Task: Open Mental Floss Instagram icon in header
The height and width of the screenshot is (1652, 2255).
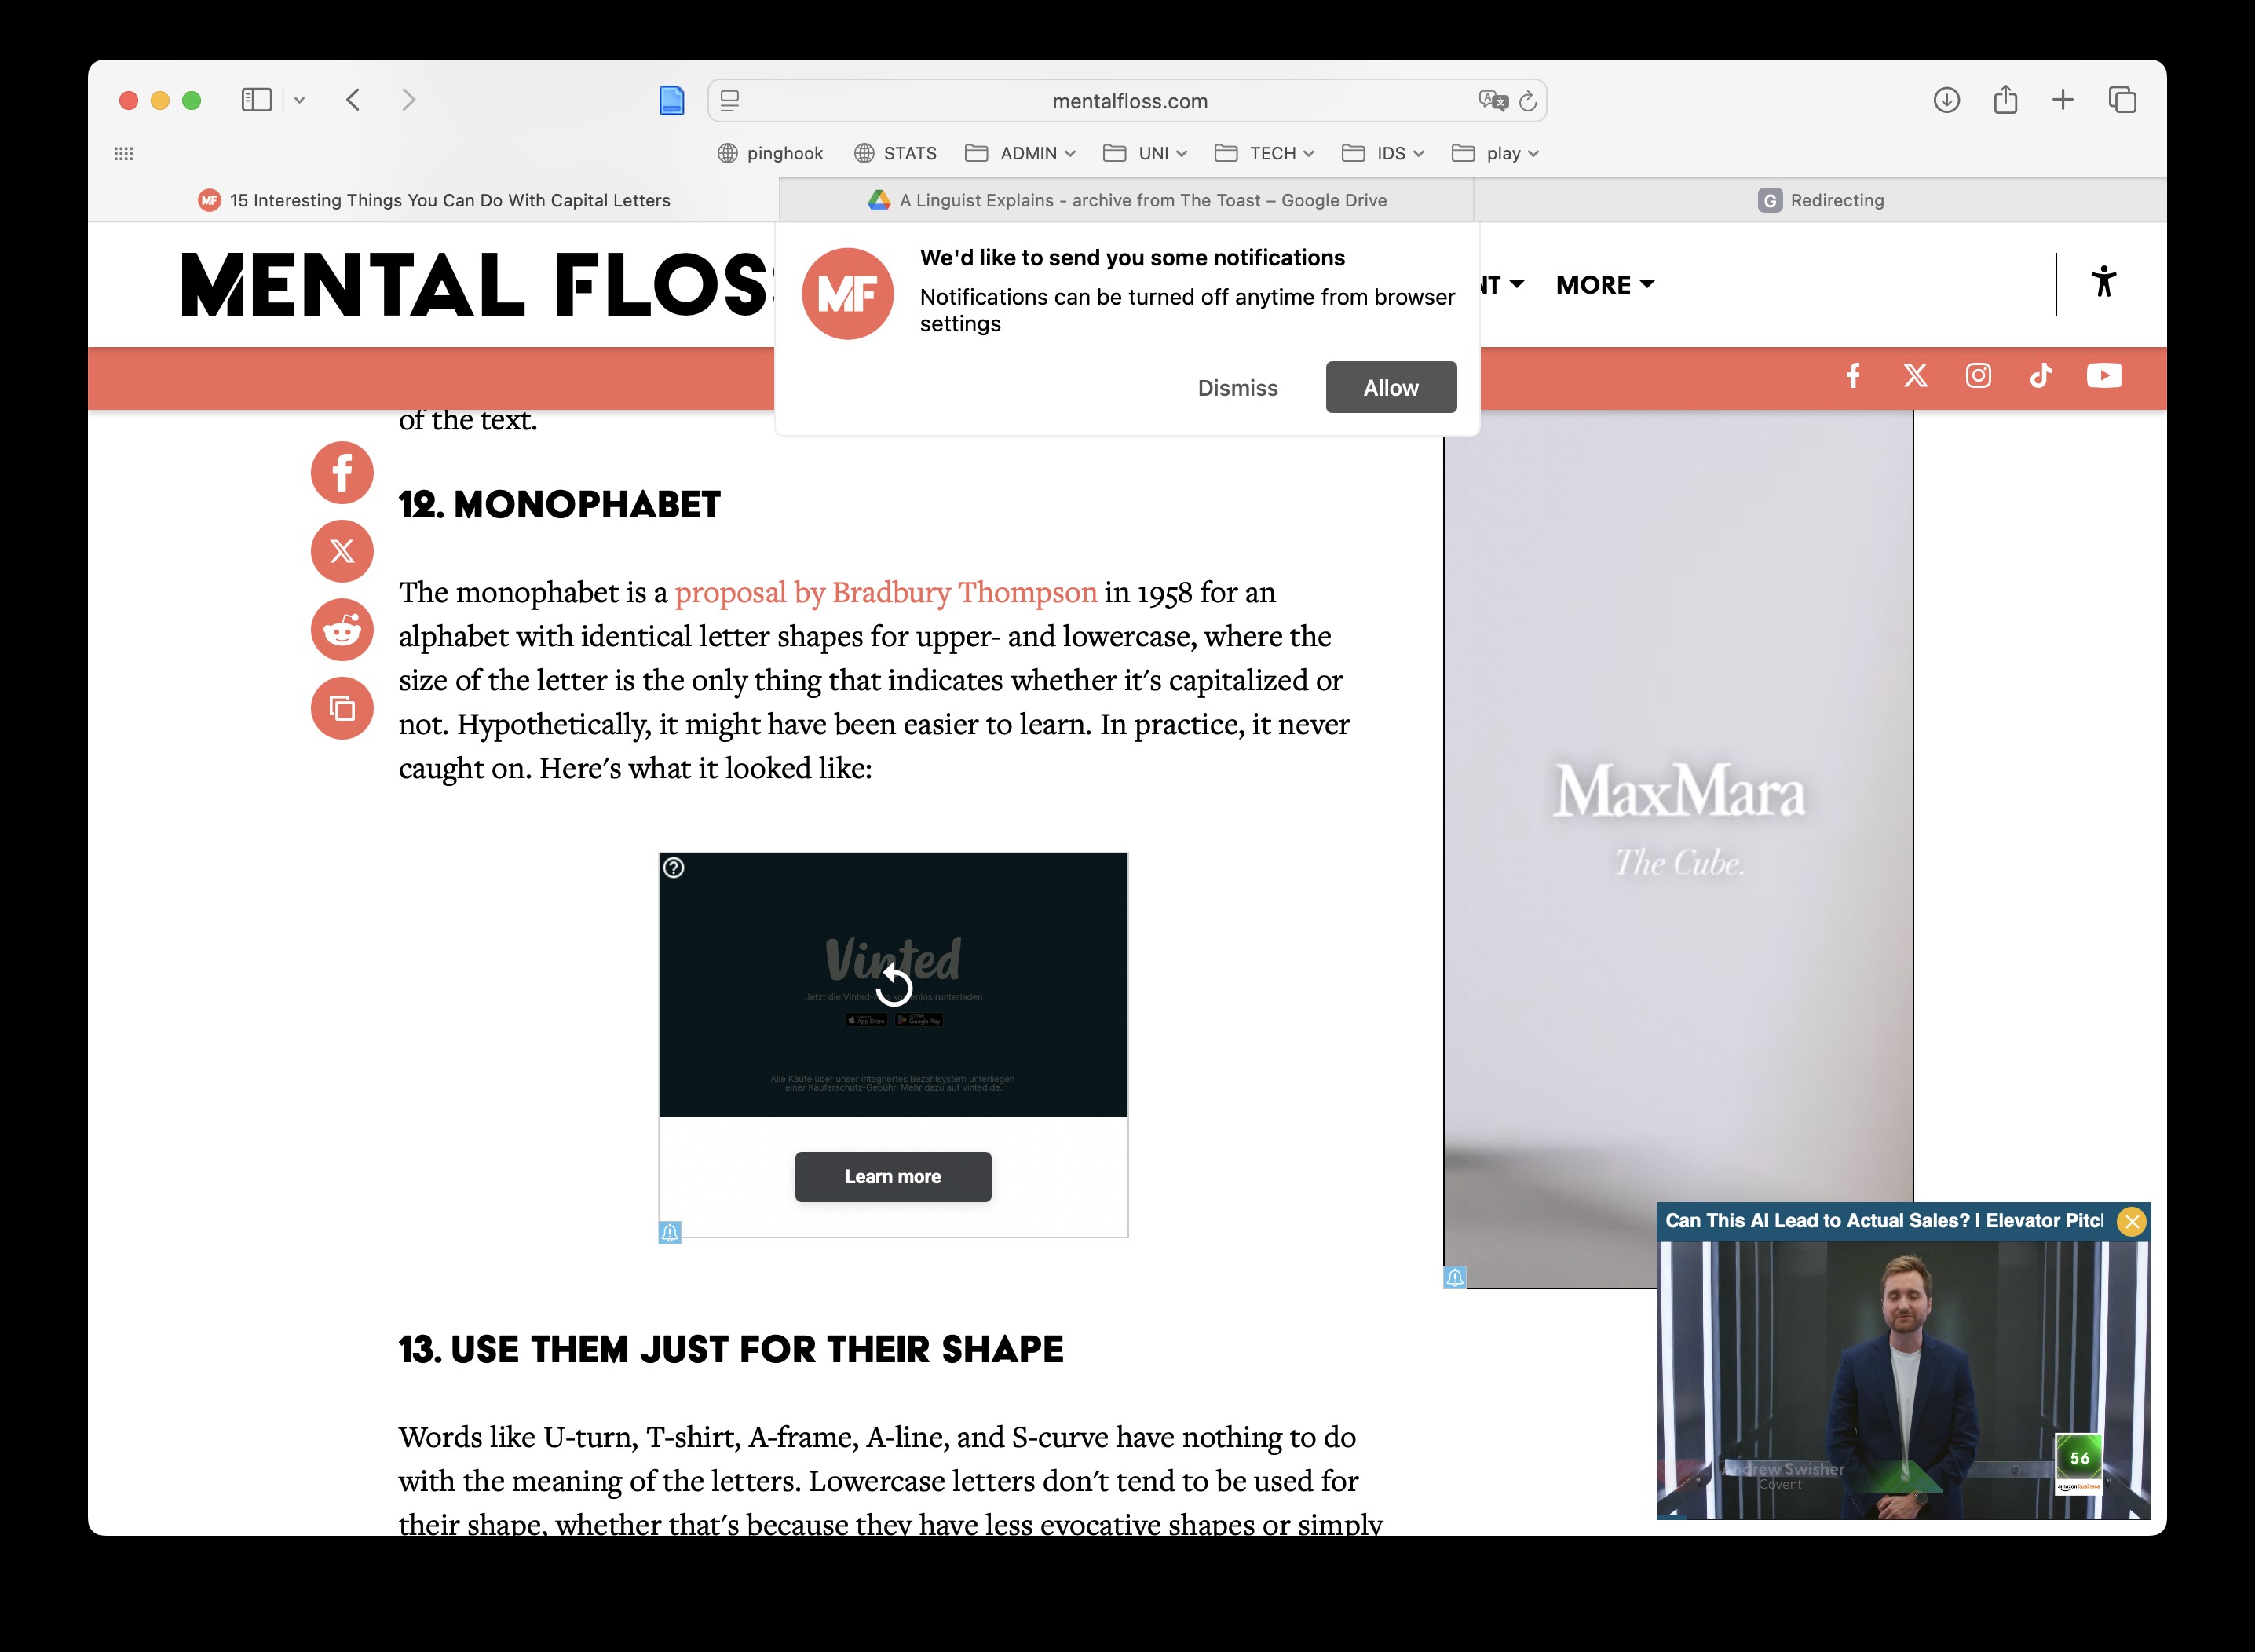Action: tap(1978, 375)
